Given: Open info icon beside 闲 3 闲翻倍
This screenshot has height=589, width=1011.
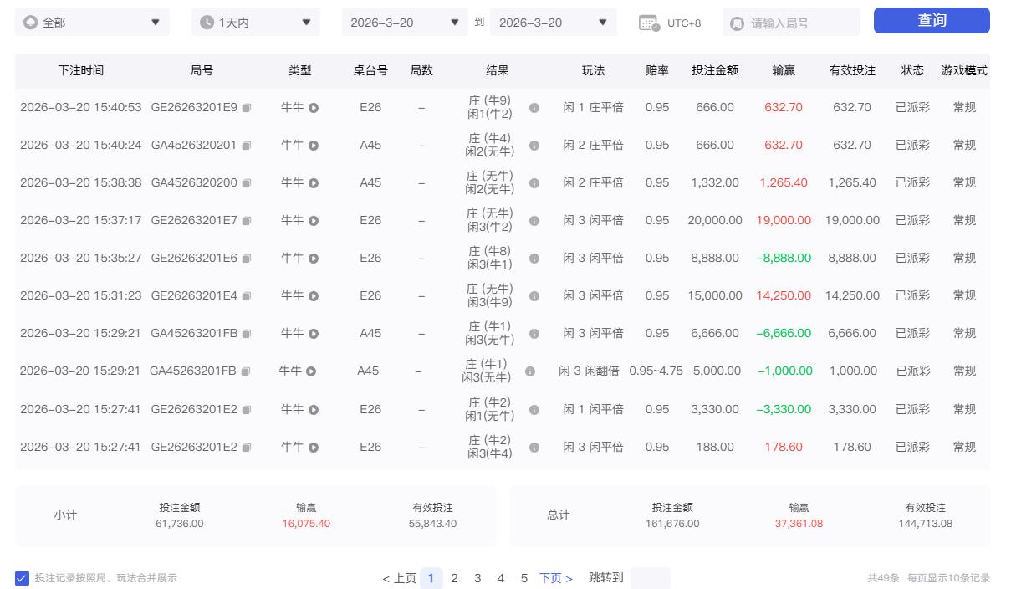Looking at the screenshot, I should (x=531, y=371).
